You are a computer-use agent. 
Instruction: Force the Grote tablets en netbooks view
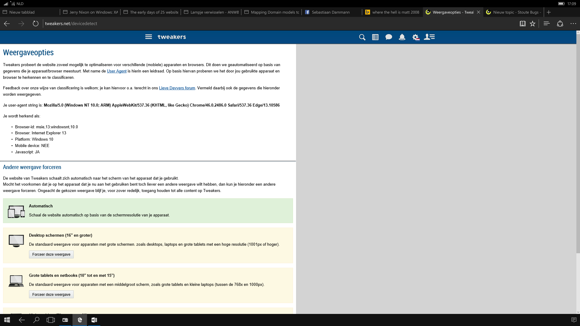[x=51, y=295]
